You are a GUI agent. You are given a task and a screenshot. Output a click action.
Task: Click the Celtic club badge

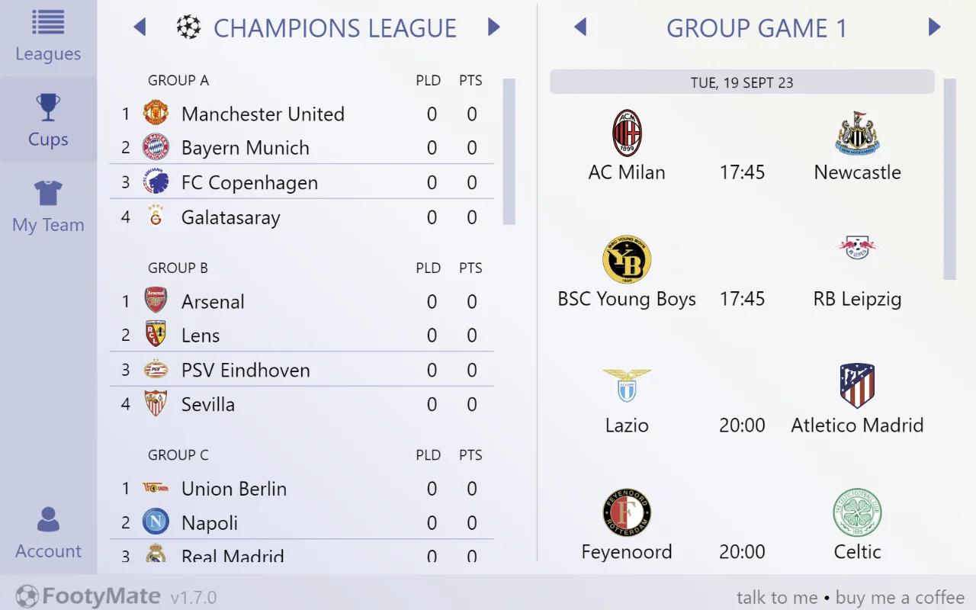(x=857, y=512)
